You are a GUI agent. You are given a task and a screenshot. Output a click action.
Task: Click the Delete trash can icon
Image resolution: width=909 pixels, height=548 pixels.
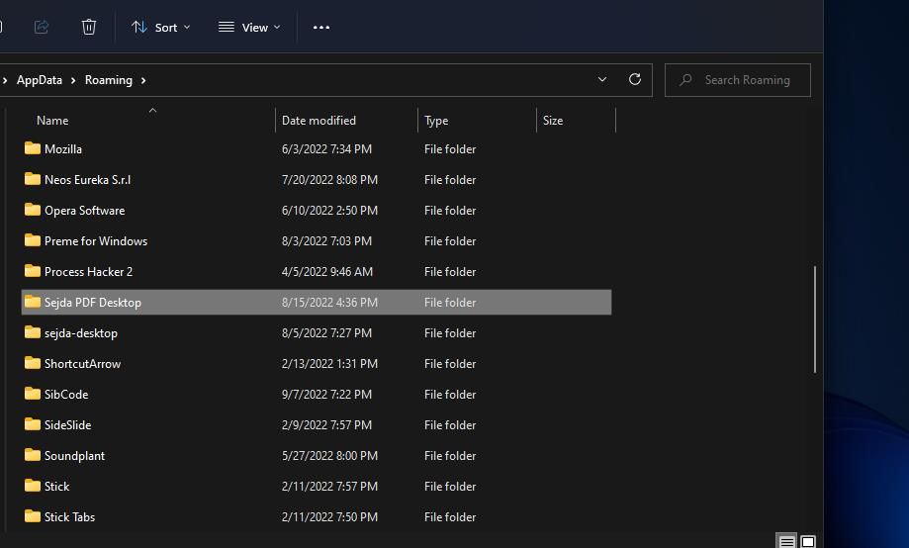89,27
